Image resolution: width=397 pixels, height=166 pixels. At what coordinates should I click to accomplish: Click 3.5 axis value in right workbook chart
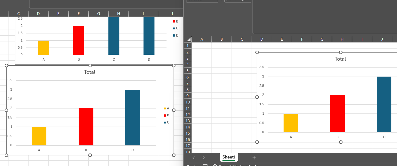[x=261, y=67]
